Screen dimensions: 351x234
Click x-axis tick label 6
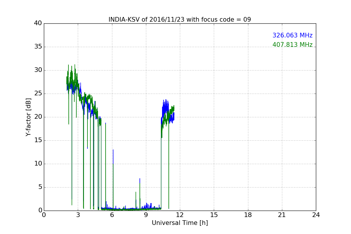(112, 215)
